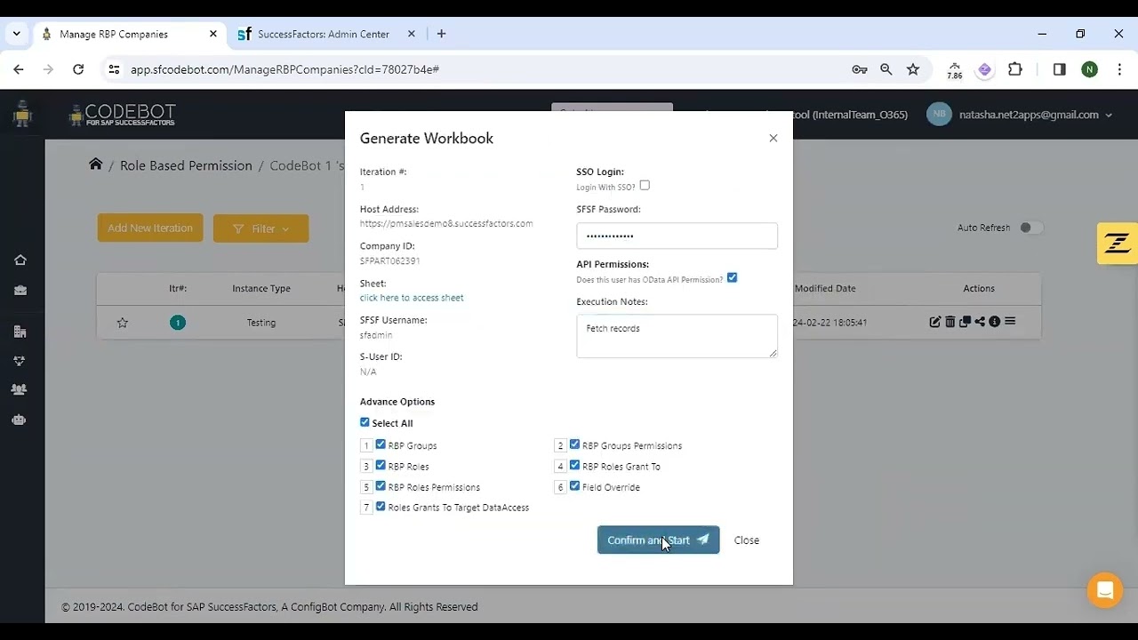The width and height of the screenshot is (1138, 640).
Task: Toggle RBP Groups Permissions checkbox
Action: point(574,444)
